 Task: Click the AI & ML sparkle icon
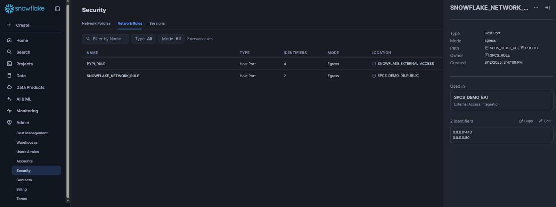pyautogui.click(x=9, y=99)
